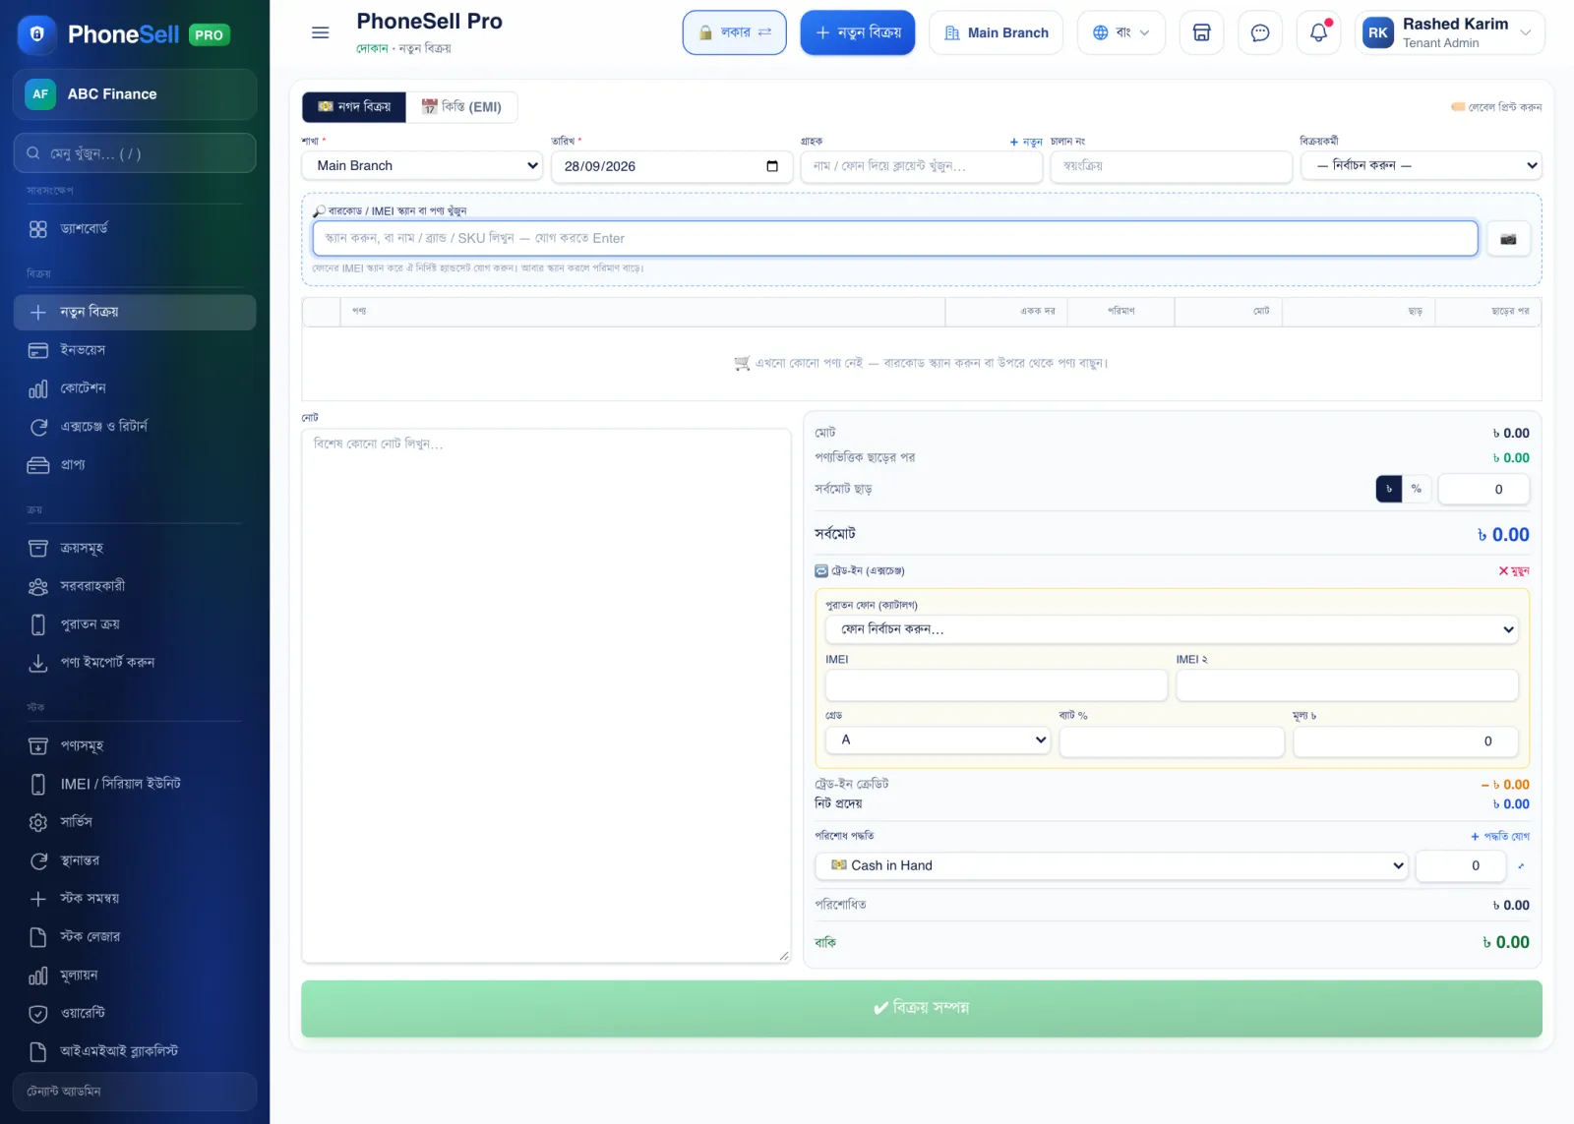The image size is (1574, 1124).
Task: Open the IMEI blacklist sidebar item
Action: click(x=135, y=1051)
